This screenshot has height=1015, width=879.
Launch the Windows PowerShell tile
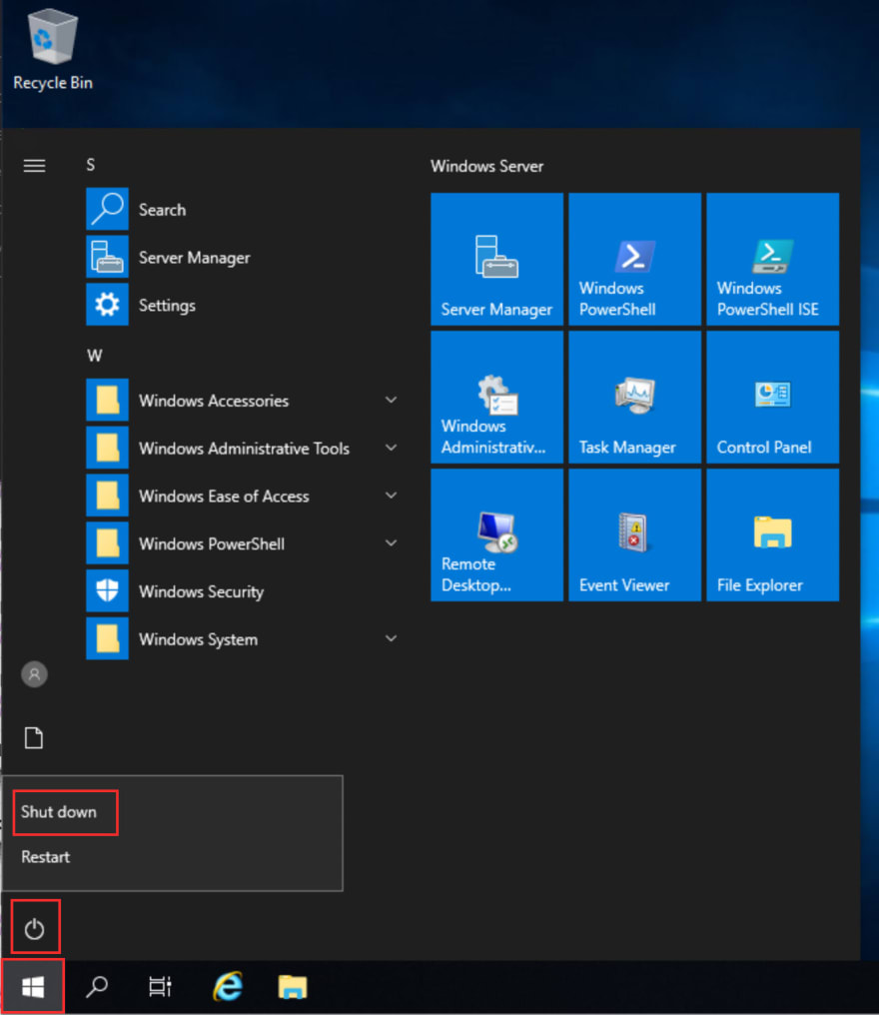[634, 259]
